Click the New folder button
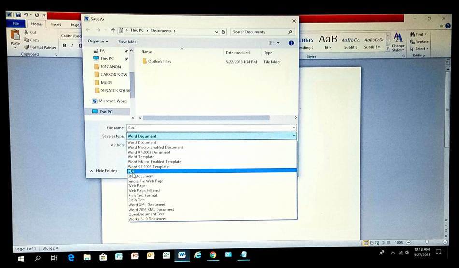The width and height of the screenshot is (459, 268). 128,42
